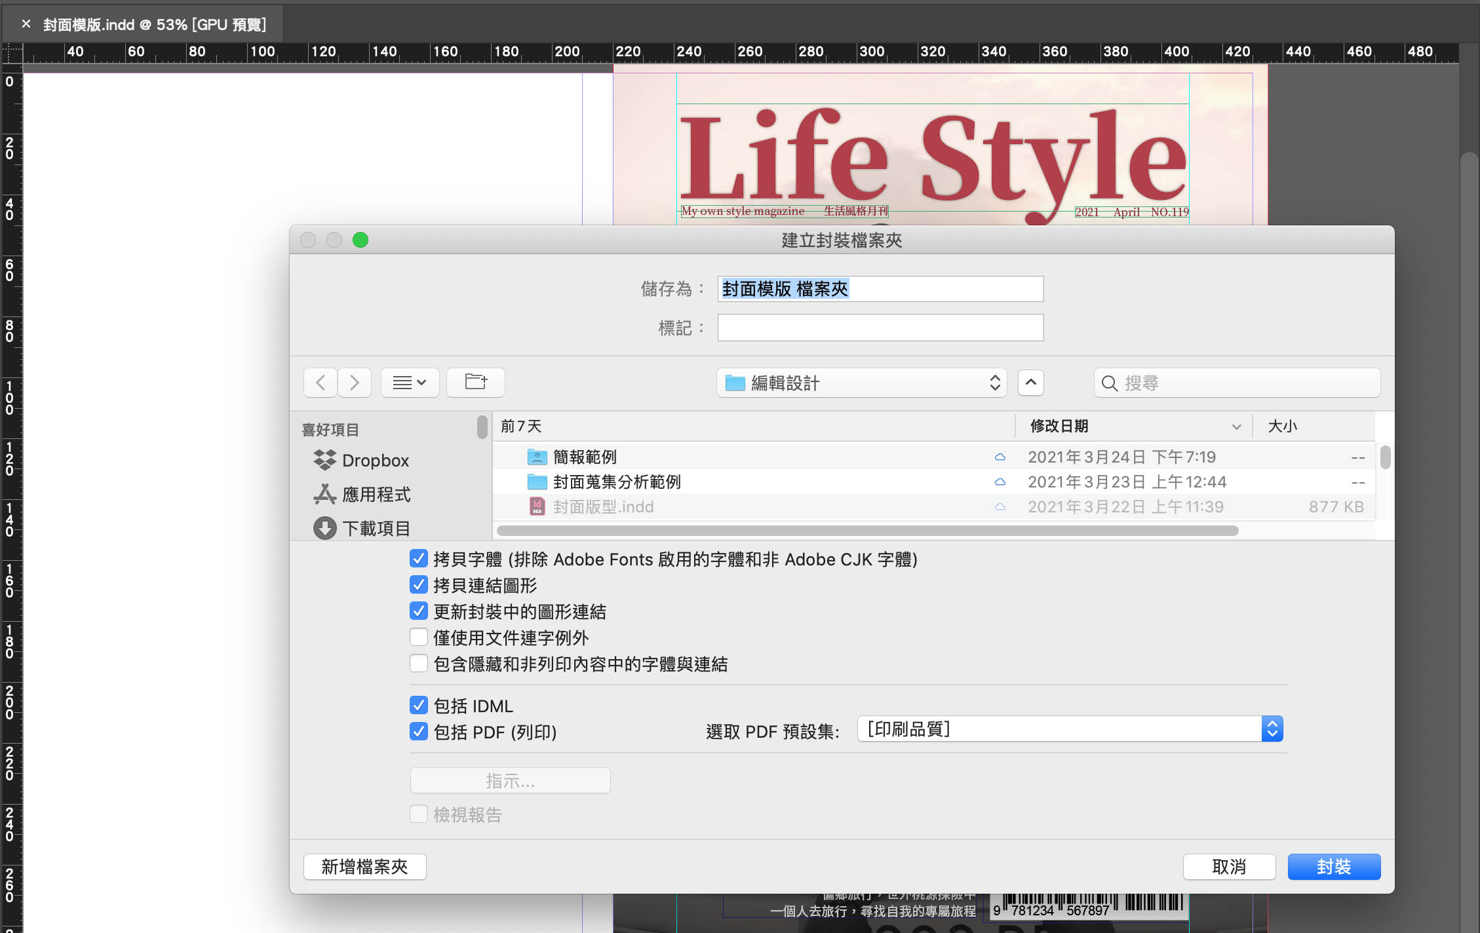Click the 封面模版.indd document tab
Viewport: 1480px width, 933px height.
click(154, 24)
